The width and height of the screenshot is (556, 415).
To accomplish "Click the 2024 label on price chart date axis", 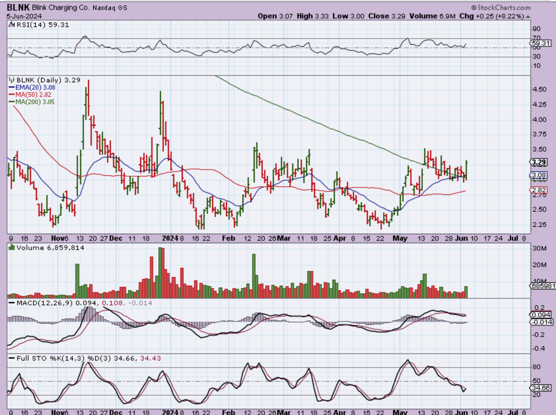I will pos(170,238).
